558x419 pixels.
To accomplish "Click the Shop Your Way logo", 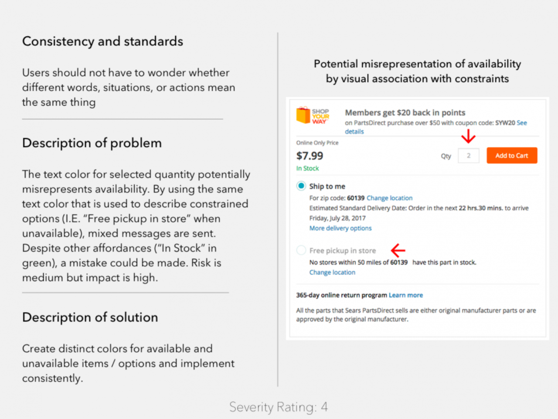I will [313, 116].
